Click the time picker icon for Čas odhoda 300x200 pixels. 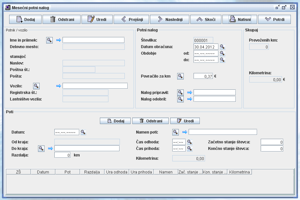[x=189, y=142]
